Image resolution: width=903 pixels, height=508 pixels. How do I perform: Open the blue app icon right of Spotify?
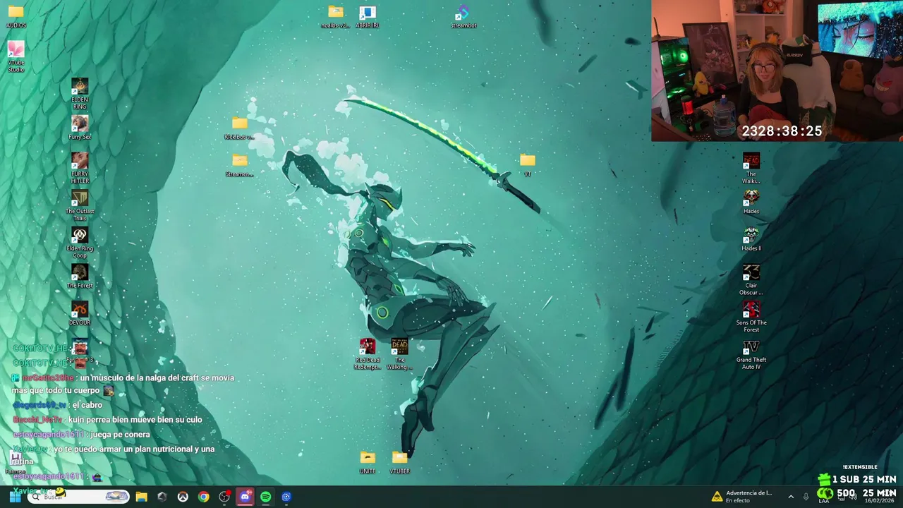(286, 497)
